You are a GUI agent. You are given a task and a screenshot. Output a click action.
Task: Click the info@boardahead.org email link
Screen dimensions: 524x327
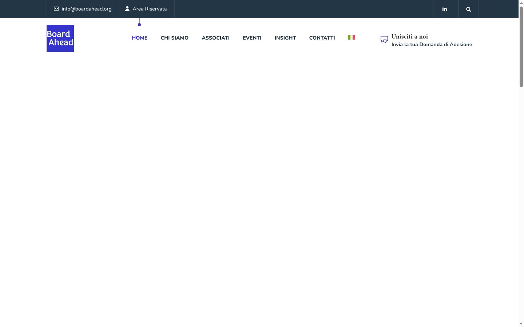[87, 9]
